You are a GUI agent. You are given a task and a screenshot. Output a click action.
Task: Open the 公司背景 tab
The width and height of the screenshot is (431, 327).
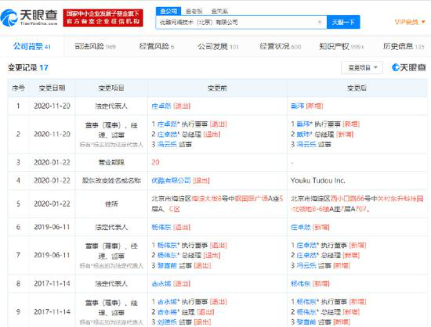pyautogui.click(x=32, y=46)
